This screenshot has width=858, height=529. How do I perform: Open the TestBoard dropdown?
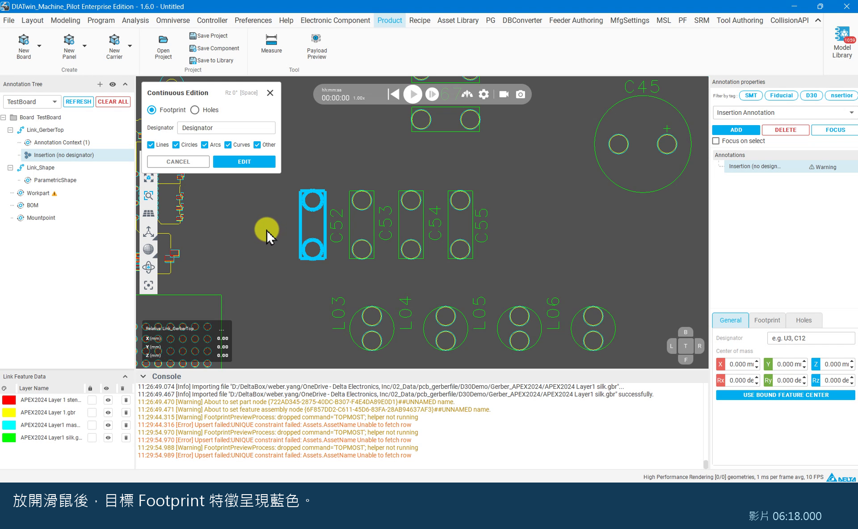point(32,102)
